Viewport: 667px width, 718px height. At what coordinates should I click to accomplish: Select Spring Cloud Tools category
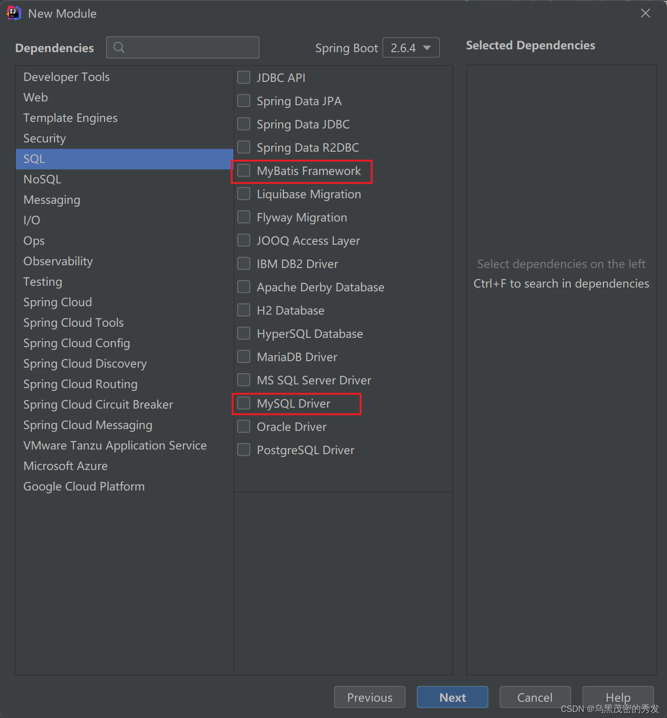125,323
